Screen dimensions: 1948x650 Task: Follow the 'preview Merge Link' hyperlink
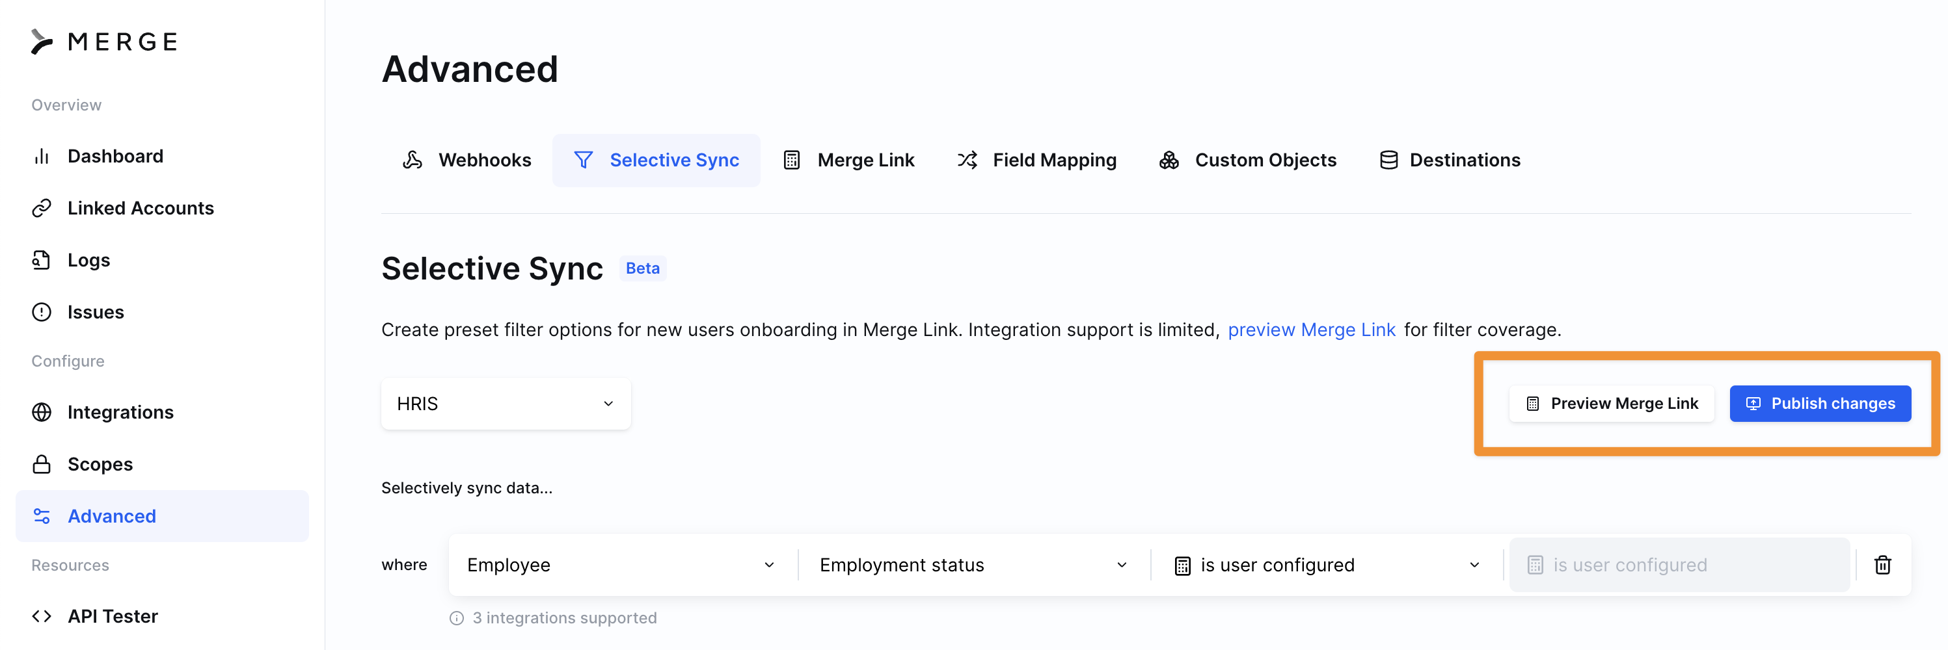[x=1310, y=330]
